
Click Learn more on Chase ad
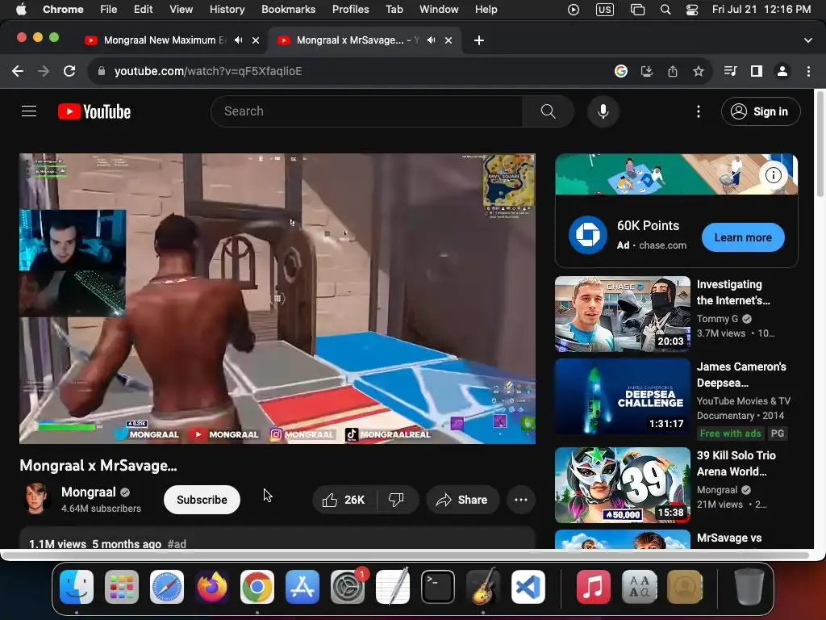point(743,238)
